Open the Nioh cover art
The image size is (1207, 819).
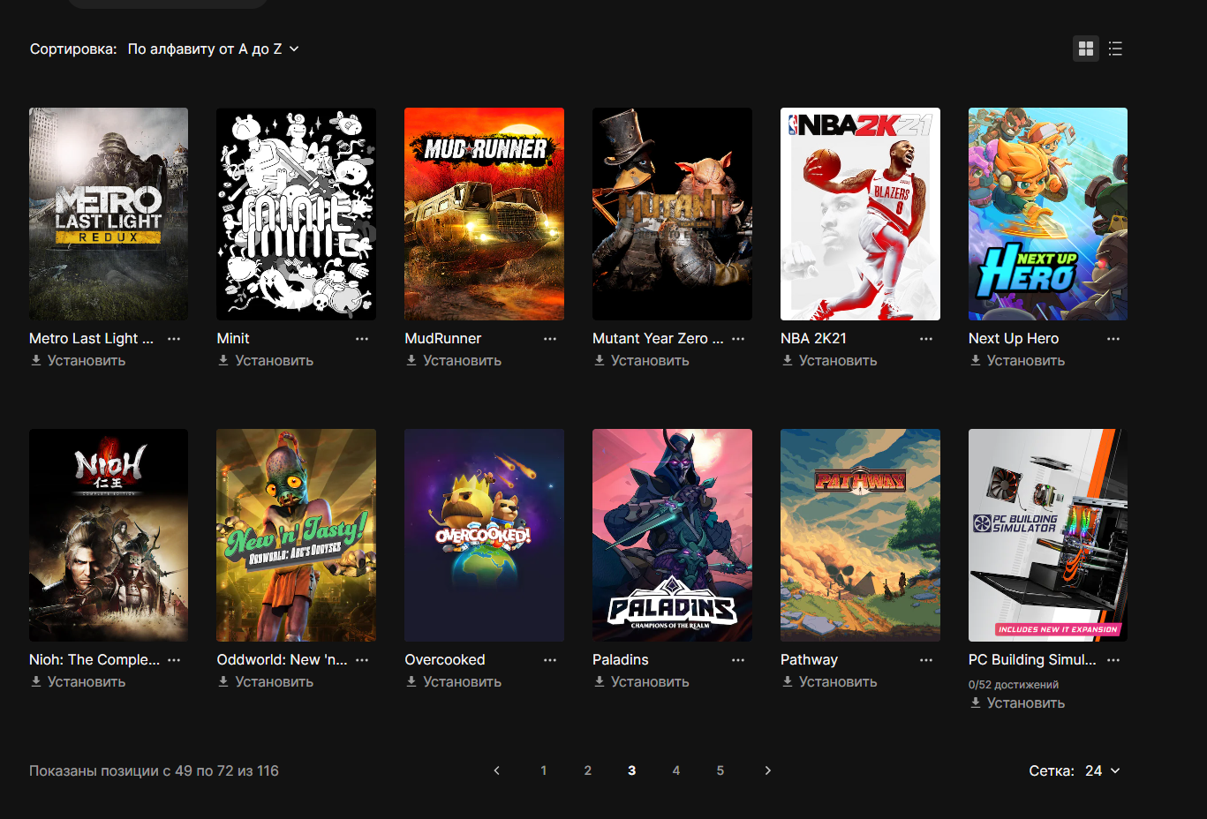109,535
